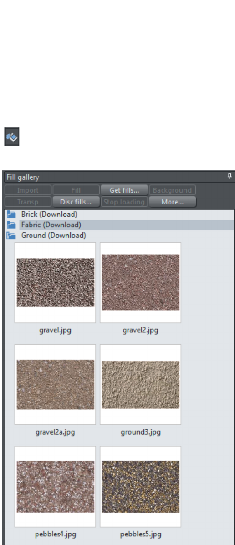235x545 pixels.
Task: Select the pebbles5.jpg thumbnail
Action: (140, 487)
